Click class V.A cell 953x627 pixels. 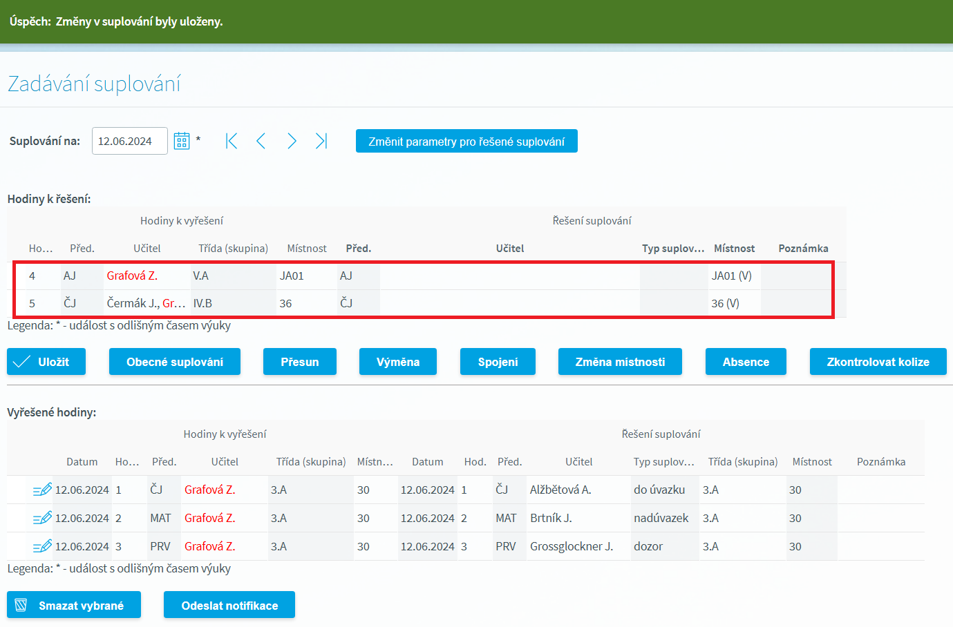pos(200,276)
